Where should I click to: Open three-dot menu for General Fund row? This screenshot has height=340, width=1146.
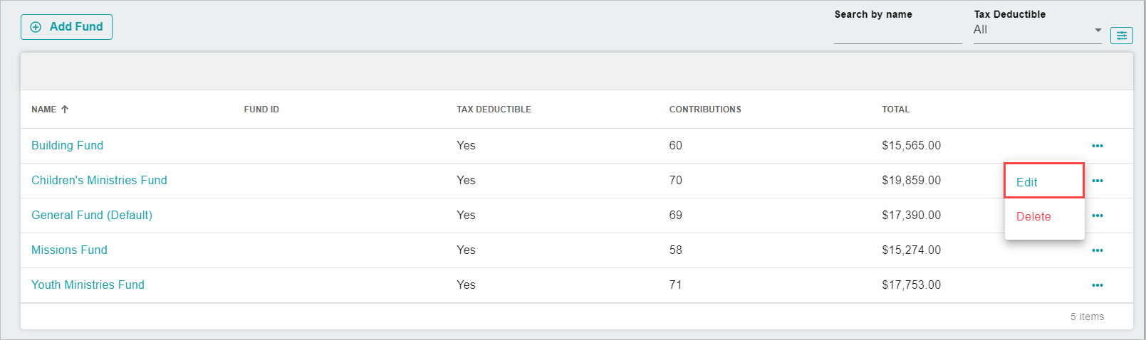(x=1098, y=216)
